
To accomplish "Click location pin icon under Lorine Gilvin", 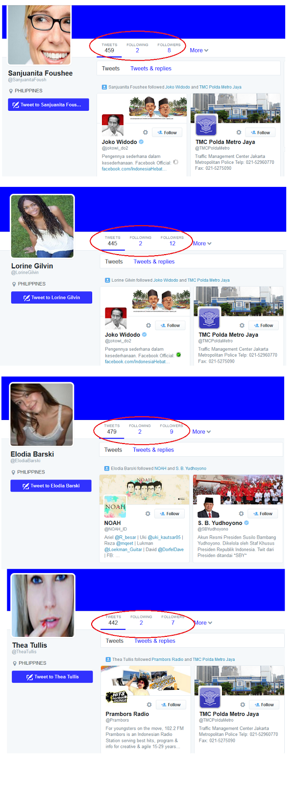I will coord(14,284).
